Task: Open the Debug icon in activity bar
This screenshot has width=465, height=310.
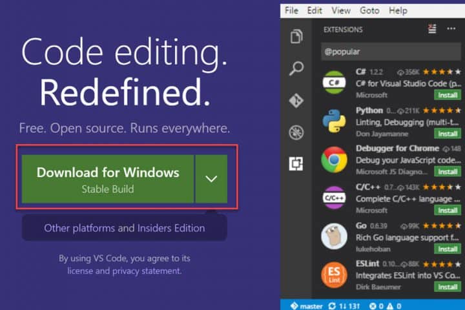Action: pos(296,132)
